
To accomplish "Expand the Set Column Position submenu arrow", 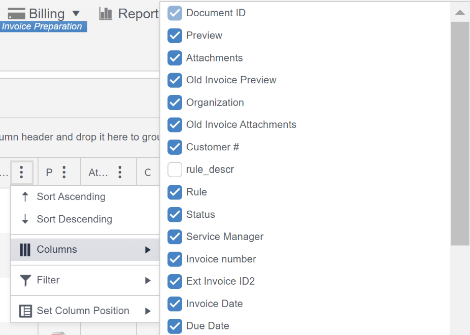I will [148, 311].
